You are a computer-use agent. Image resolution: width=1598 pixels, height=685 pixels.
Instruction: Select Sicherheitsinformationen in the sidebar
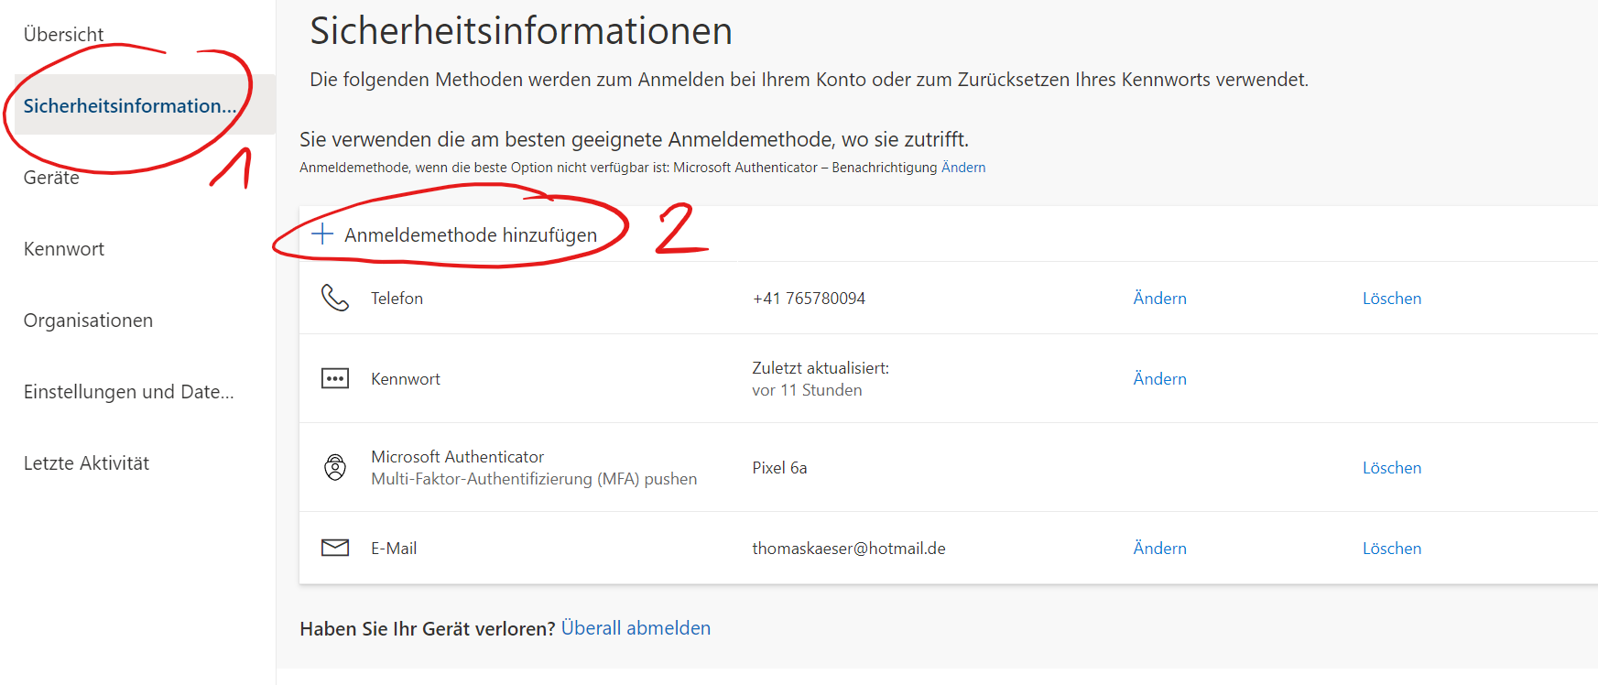[x=129, y=106]
